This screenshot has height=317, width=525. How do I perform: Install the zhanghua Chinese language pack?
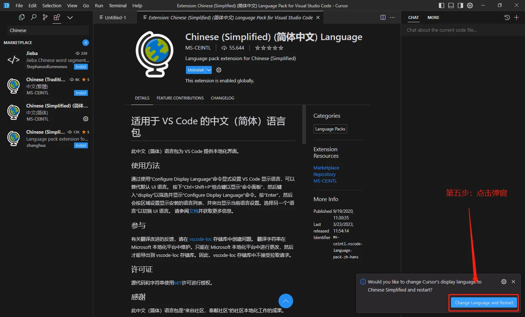(x=81, y=145)
